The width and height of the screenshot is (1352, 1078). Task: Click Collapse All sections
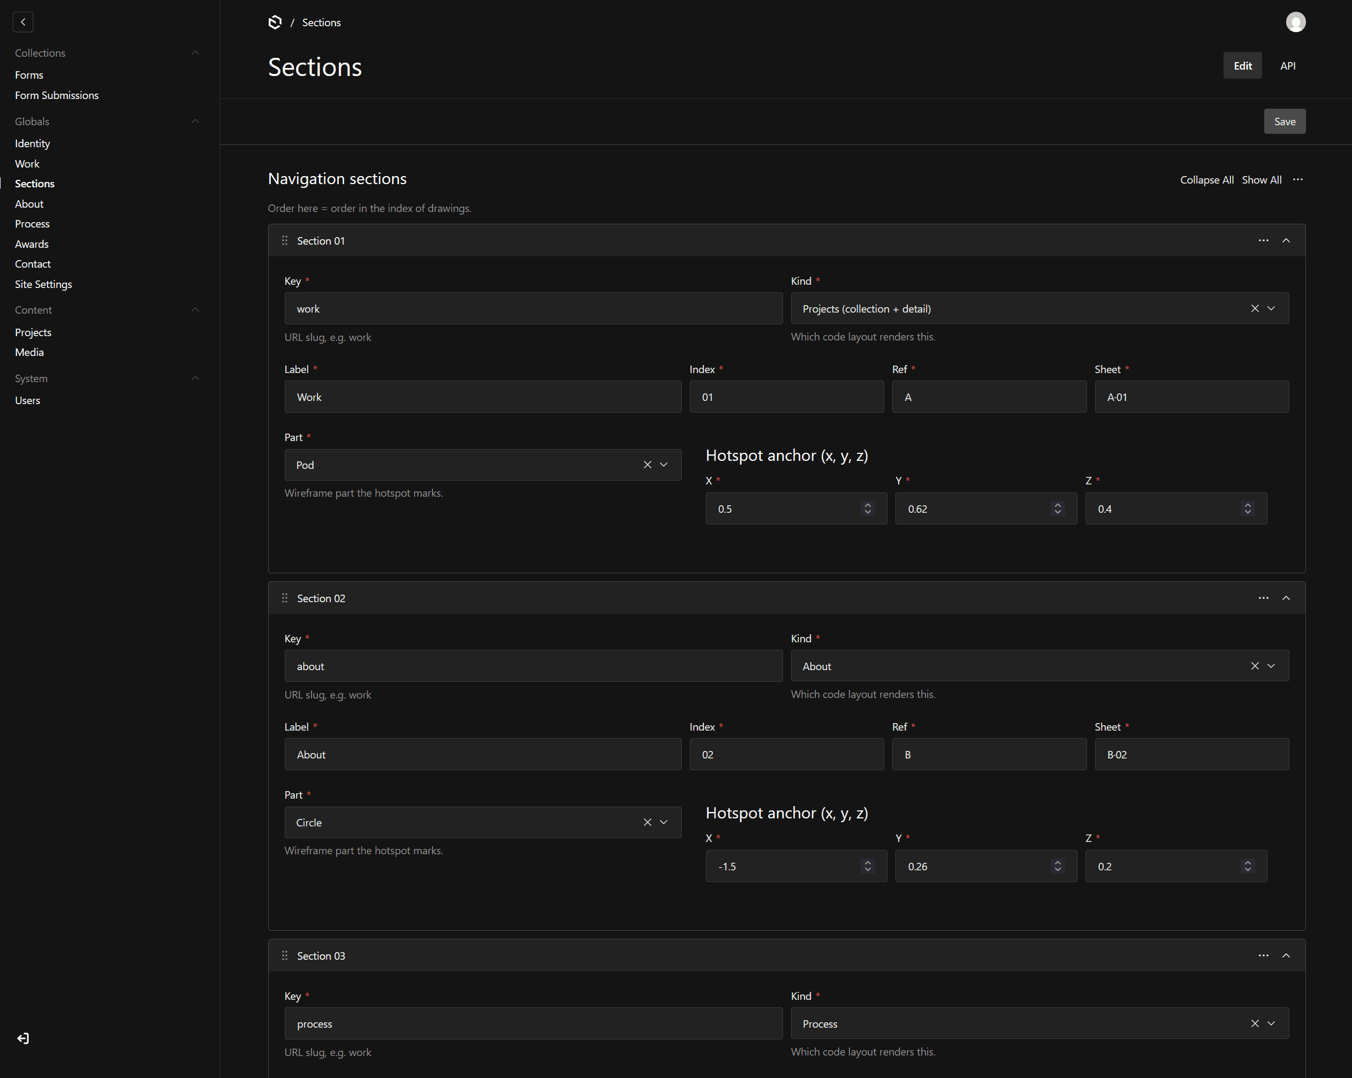pos(1206,180)
